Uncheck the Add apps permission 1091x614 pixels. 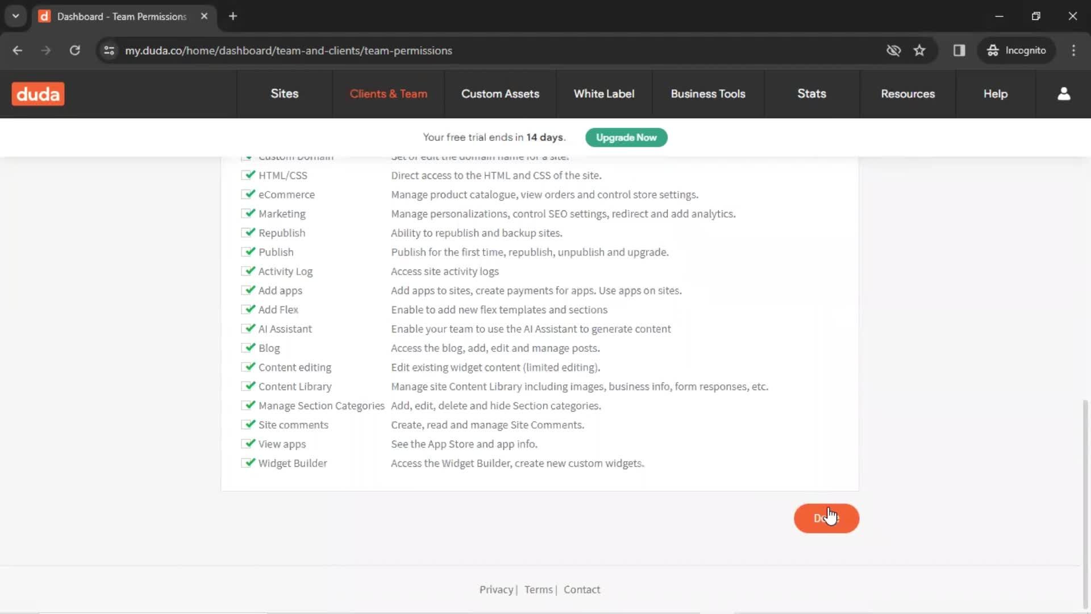(x=248, y=291)
